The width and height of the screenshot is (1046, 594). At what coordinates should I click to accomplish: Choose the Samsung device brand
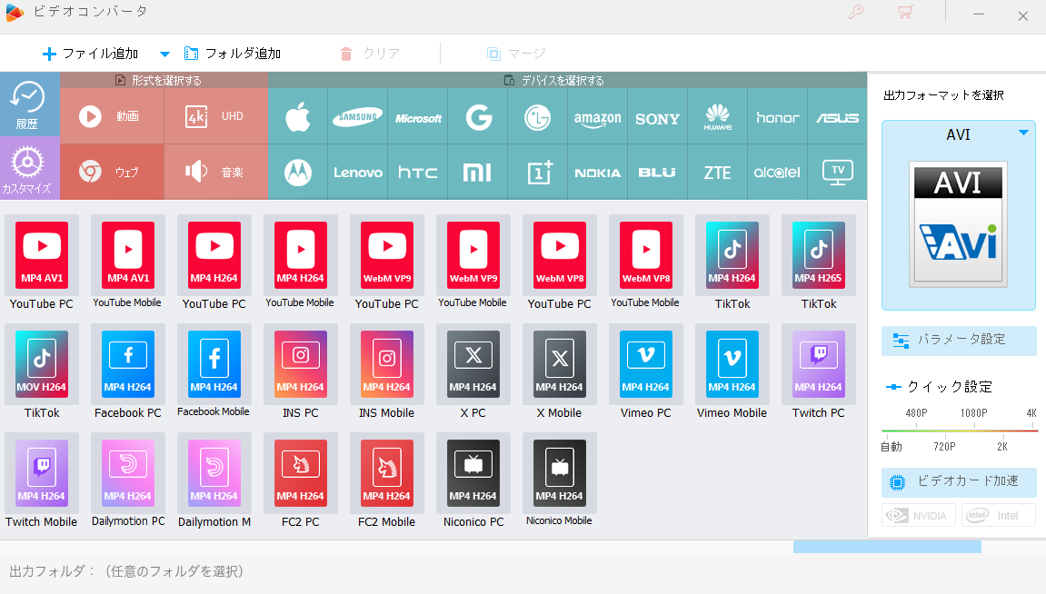click(x=357, y=116)
